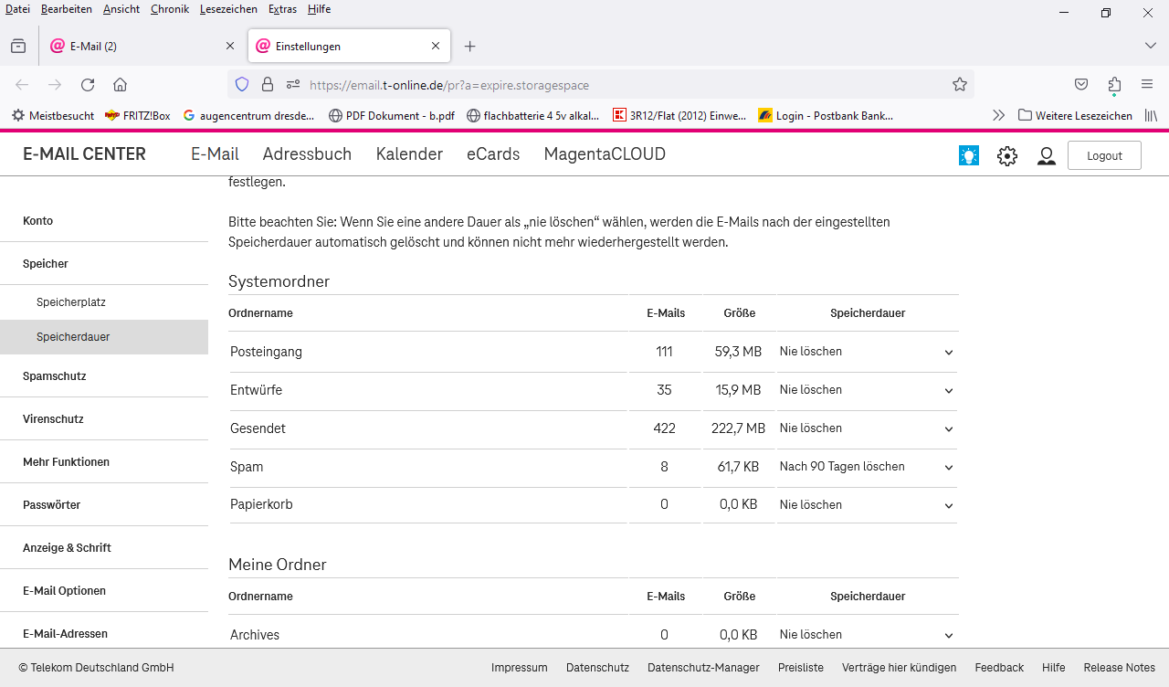Open the user profile icon
The image size is (1169, 687).
tap(1046, 155)
